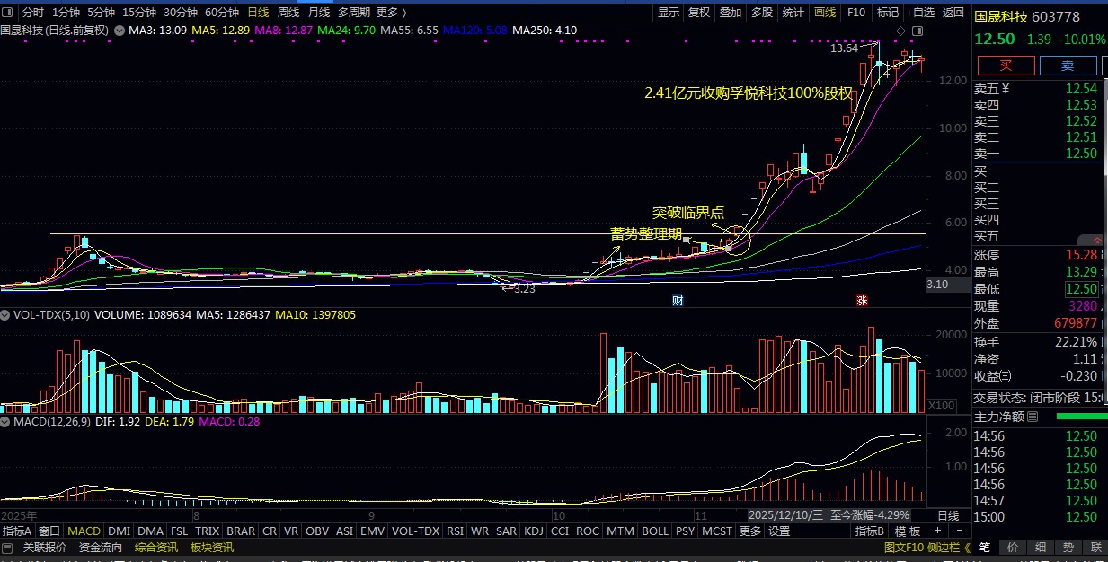Image resolution: width=1108 pixels, height=562 pixels.
Task: Switch to 分时 intraday chart
Action: tap(32, 13)
